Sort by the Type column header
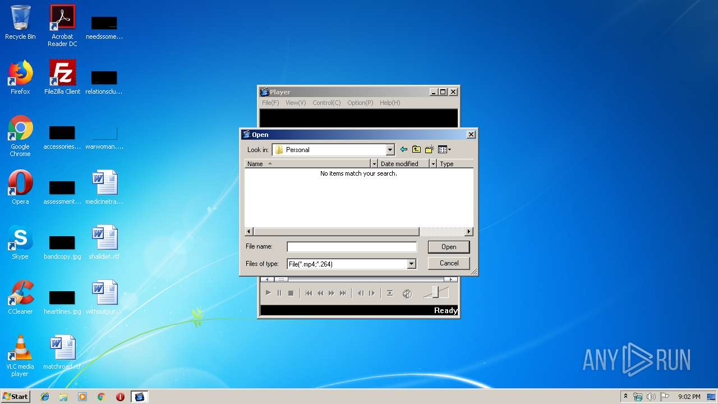The image size is (718, 404). pyautogui.click(x=455, y=164)
